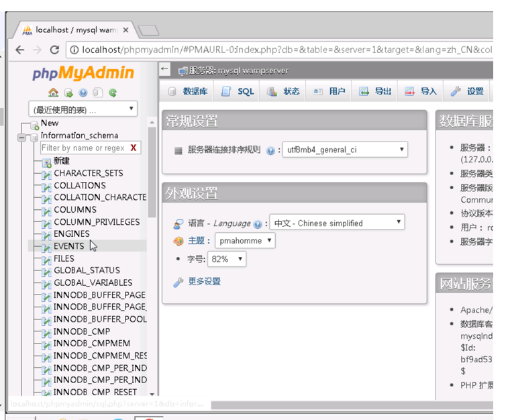
Task: Open the 最近使用的表 recent tables dropdown
Action: click(x=83, y=109)
